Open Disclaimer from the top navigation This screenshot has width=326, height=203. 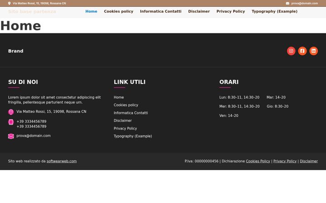[x=199, y=11]
